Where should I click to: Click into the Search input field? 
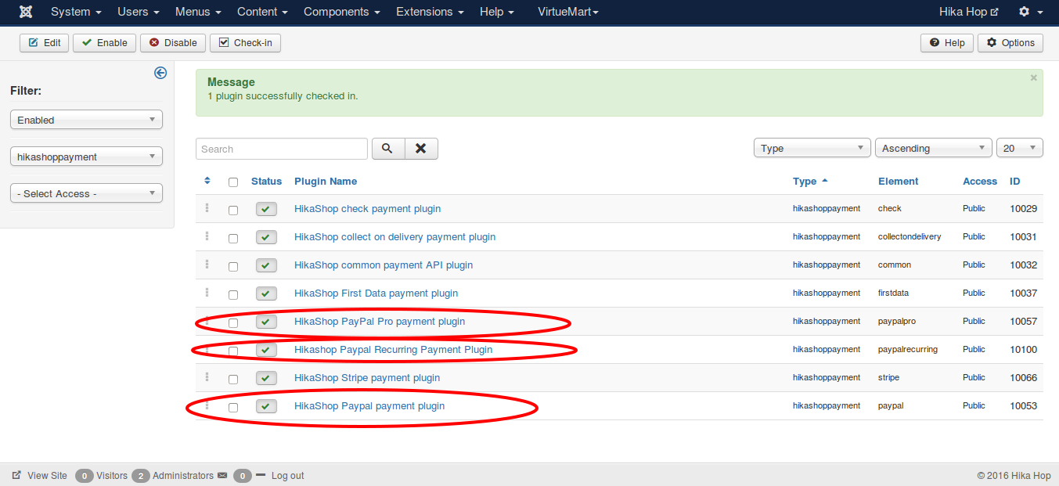[282, 149]
